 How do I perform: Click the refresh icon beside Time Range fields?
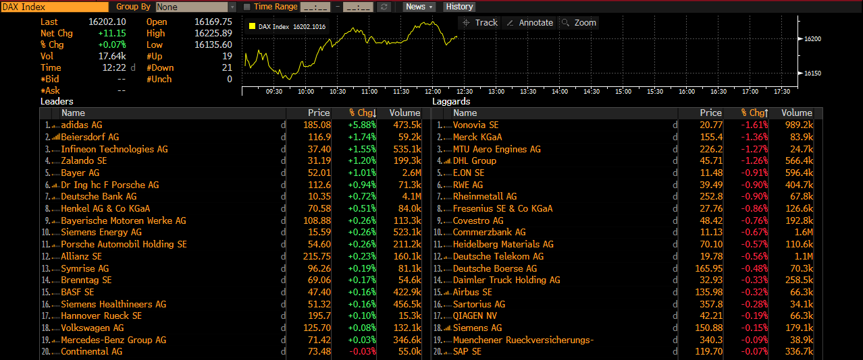click(384, 6)
